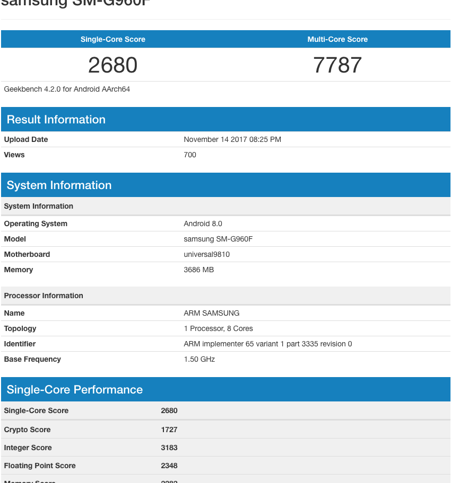Click the ARM SAMSUNG processor name
Image resolution: width=451 pixels, height=483 pixels.
pos(211,313)
